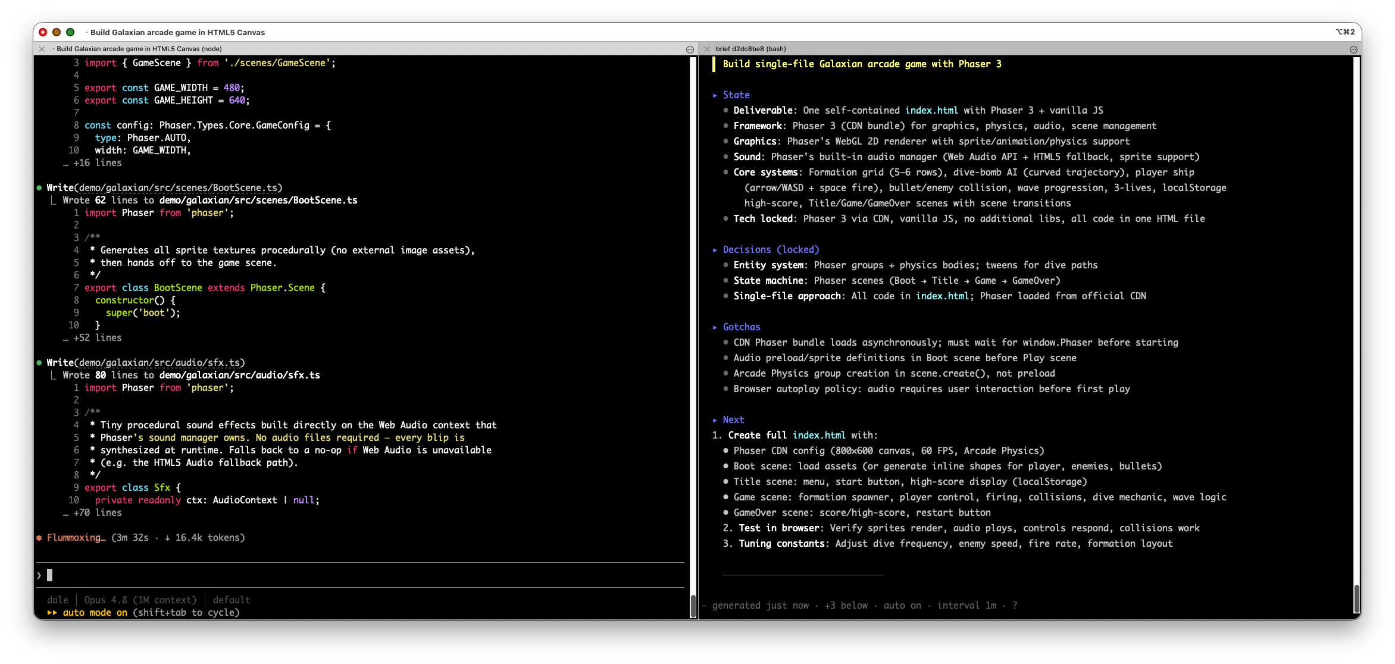Image resolution: width=1395 pixels, height=664 pixels.
Task: Click the 'default' status bar entry
Action: (232, 600)
